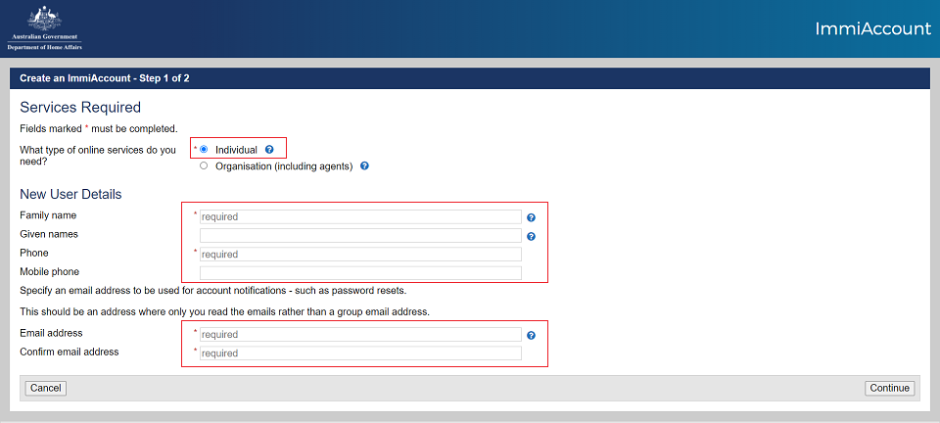Screen dimensions: 940x423
Task: Focus the Mobile phone text box
Action: coord(360,272)
